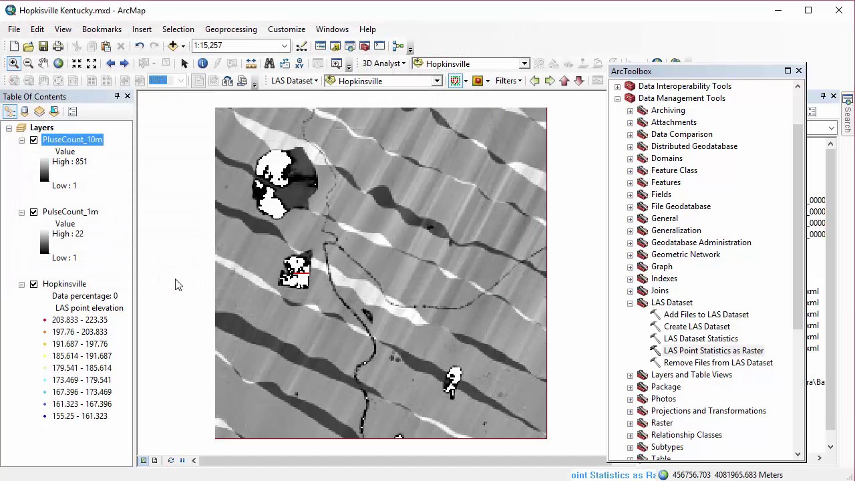Open the Filters dropdown
The image size is (855, 481).
pos(510,81)
